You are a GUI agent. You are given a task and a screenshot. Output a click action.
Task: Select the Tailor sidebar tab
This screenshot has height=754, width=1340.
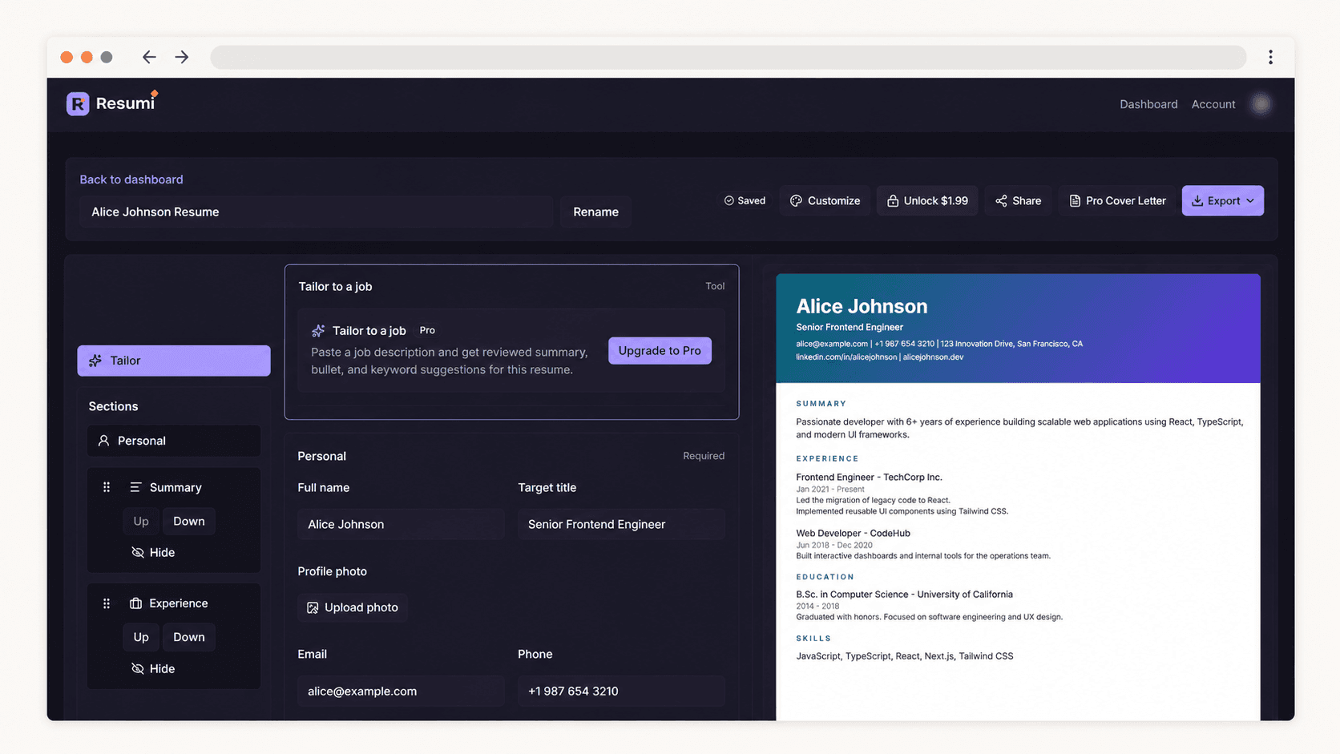[x=174, y=361]
